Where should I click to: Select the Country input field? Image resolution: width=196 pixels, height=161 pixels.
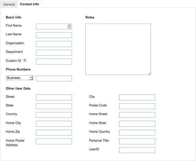[x=54, y=115]
